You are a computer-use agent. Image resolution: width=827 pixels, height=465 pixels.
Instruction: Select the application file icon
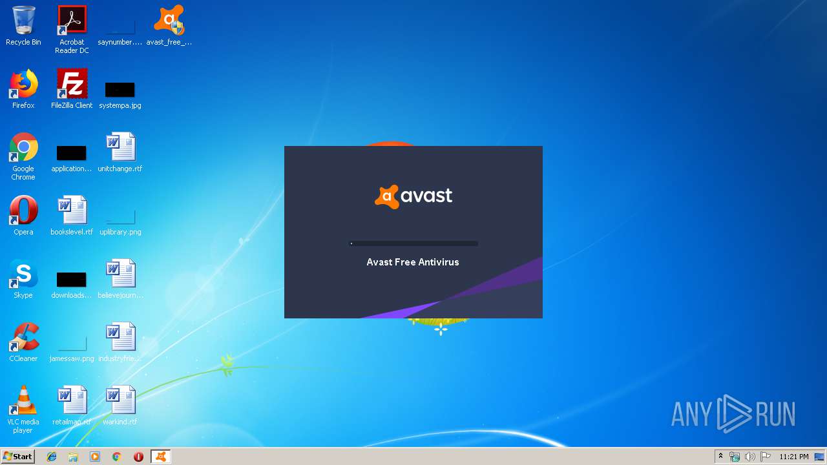tap(71, 158)
